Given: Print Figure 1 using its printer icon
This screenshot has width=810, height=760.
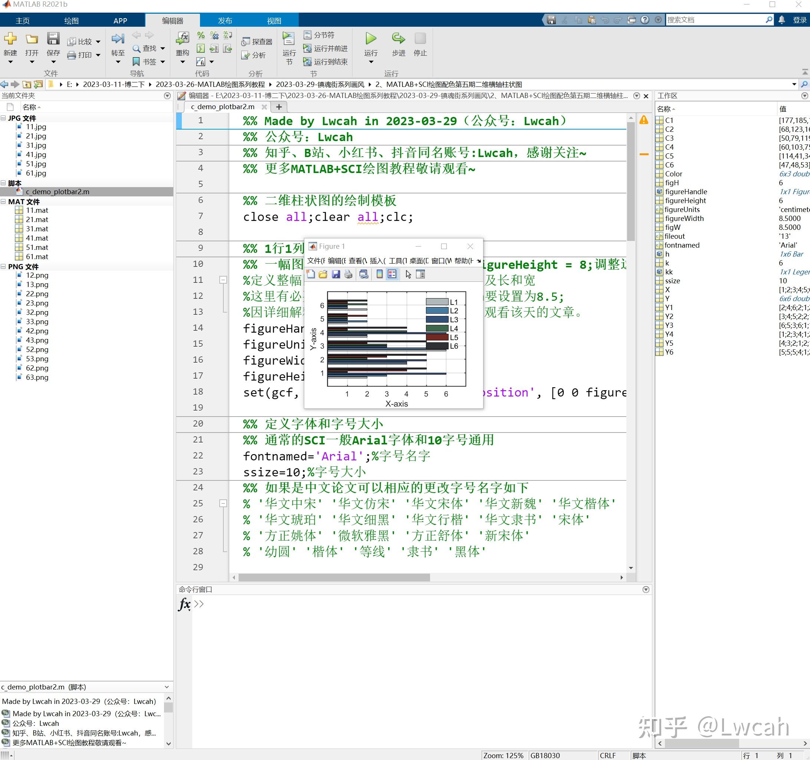Looking at the screenshot, I should [x=348, y=274].
